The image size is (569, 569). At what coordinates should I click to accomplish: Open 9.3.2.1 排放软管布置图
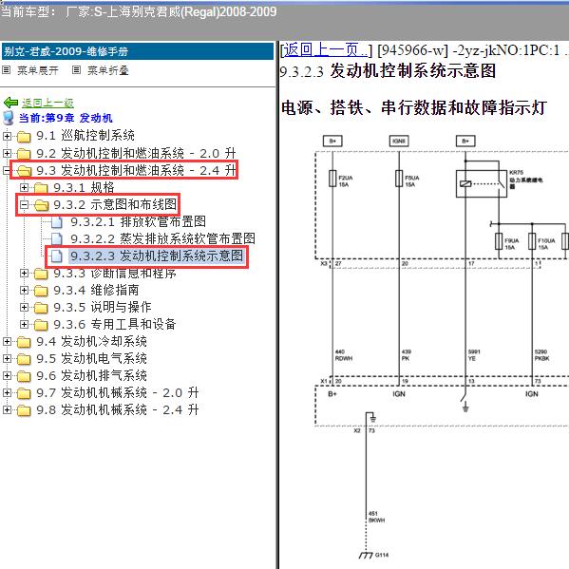coord(139,221)
